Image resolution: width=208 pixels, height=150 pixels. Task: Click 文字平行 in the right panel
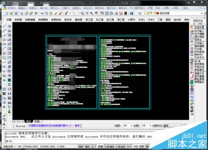click(199, 57)
